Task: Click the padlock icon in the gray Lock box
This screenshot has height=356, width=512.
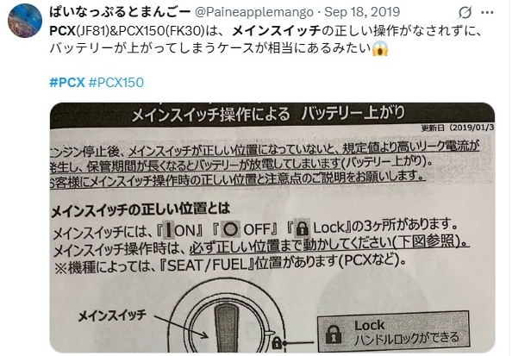Action: (334, 334)
